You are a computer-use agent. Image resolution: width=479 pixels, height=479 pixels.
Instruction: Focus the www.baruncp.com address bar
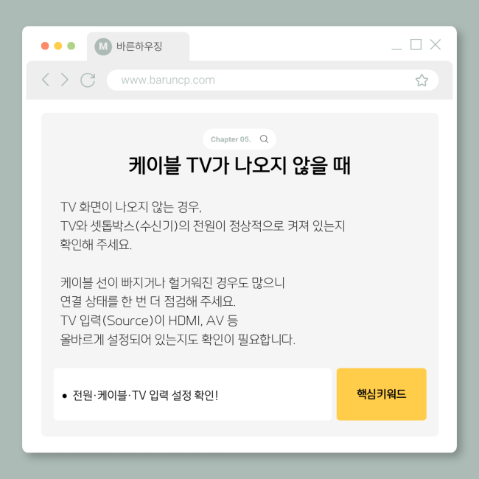point(273,80)
